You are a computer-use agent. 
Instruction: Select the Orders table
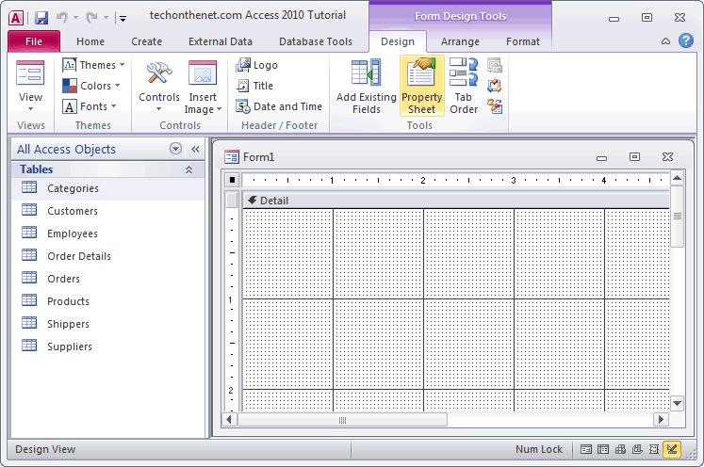pyautogui.click(x=107, y=279)
